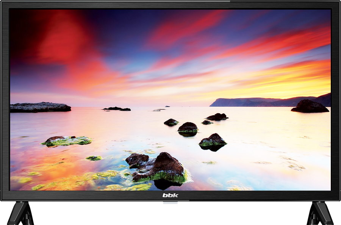Click the silver IR sensor below the logo

point(170,204)
